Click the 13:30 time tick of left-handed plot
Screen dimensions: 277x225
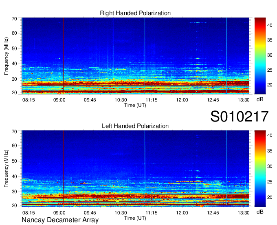[244, 213]
